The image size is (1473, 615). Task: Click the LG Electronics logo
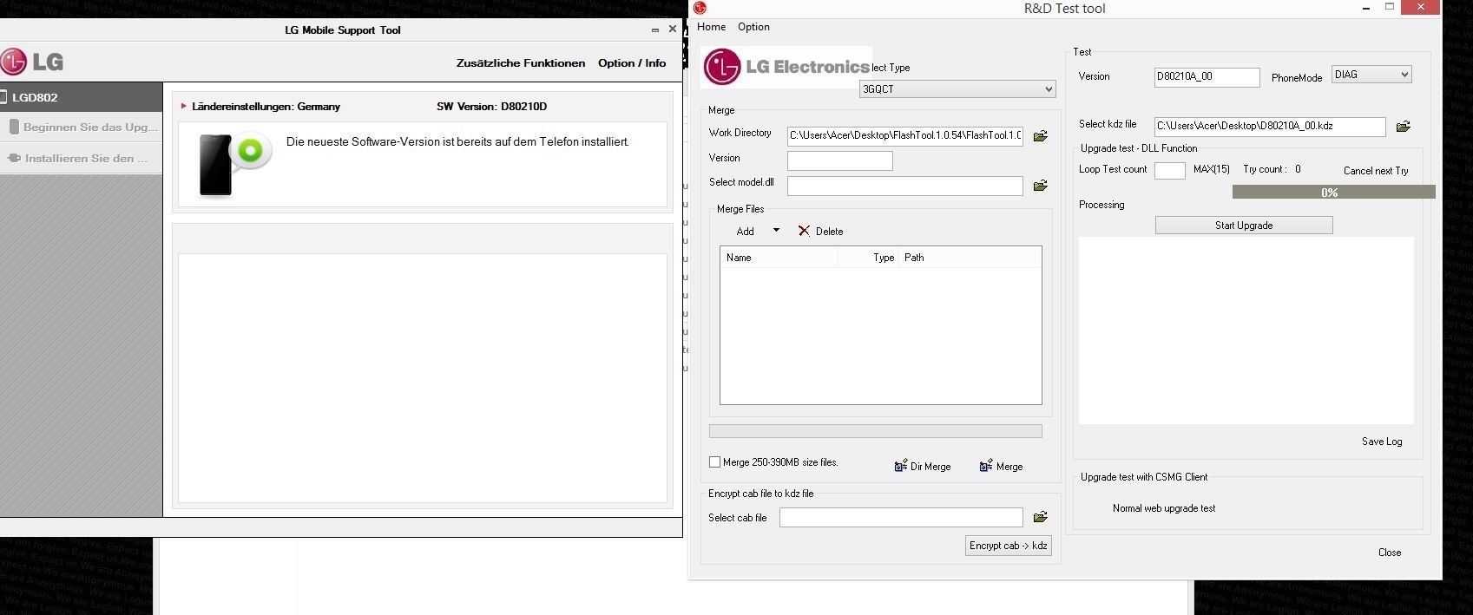click(x=786, y=67)
